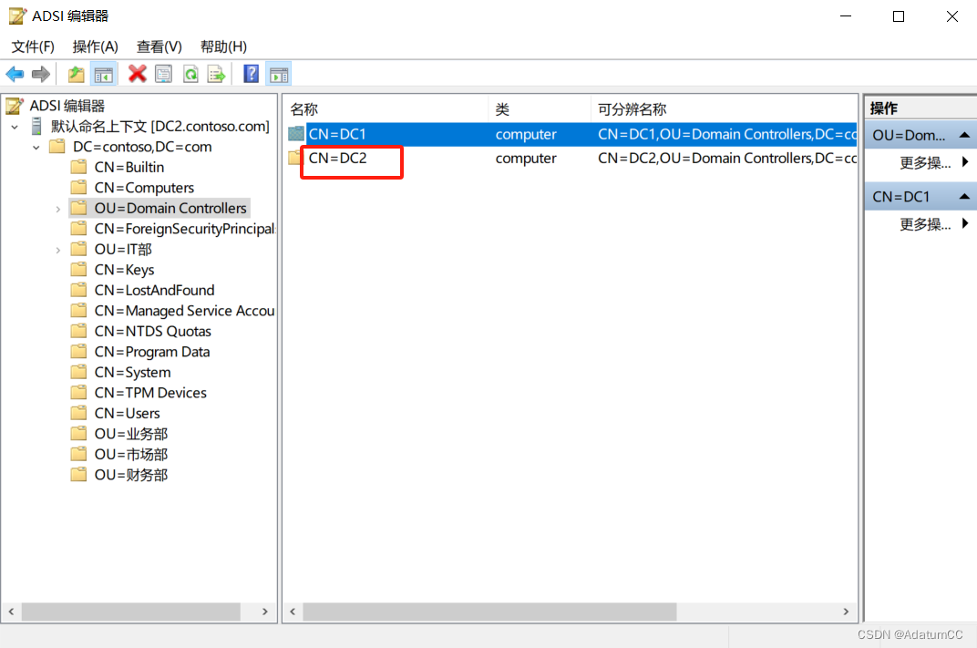Toggle show/hide action pane icon
Screen dimensions: 977x648
coord(279,74)
